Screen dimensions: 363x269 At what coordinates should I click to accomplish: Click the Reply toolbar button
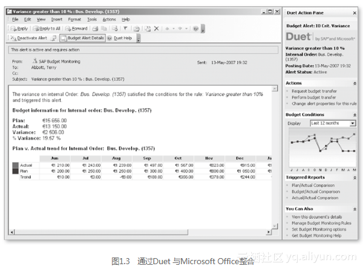19,28
